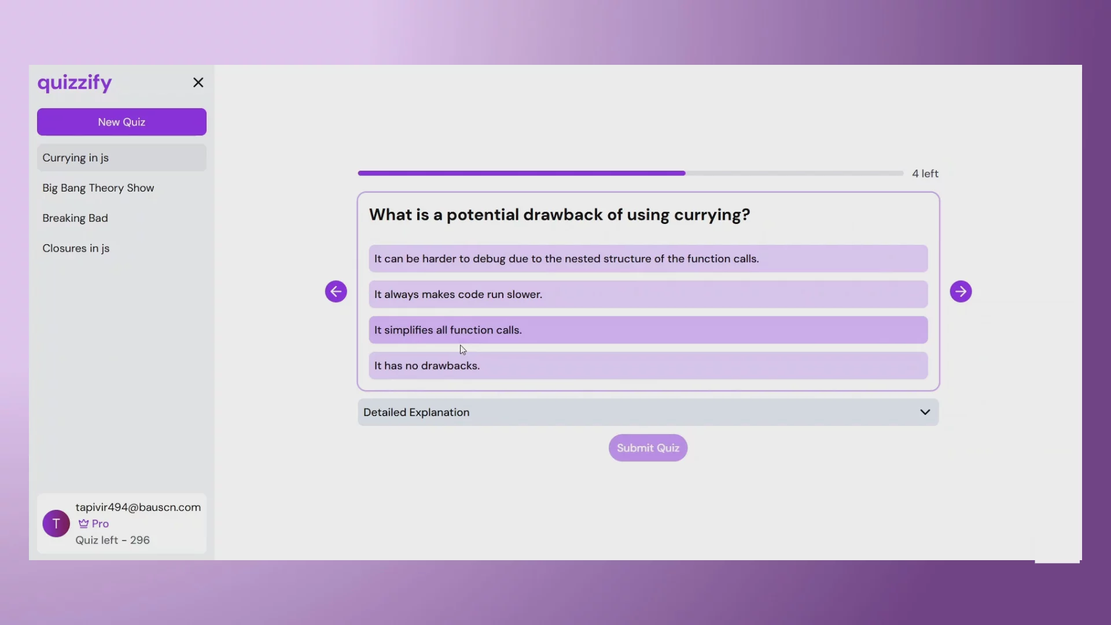Open the Closures in js quiz
This screenshot has height=625, width=1111.
[122, 248]
